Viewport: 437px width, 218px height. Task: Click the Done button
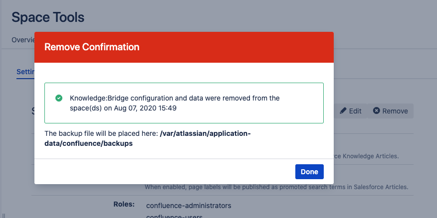click(309, 172)
